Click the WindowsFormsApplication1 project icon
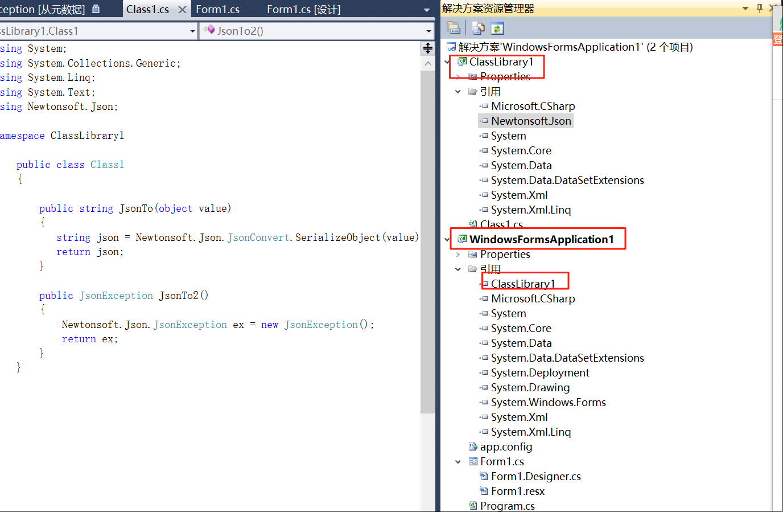The width and height of the screenshot is (783, 512). (x=462, y=239)
